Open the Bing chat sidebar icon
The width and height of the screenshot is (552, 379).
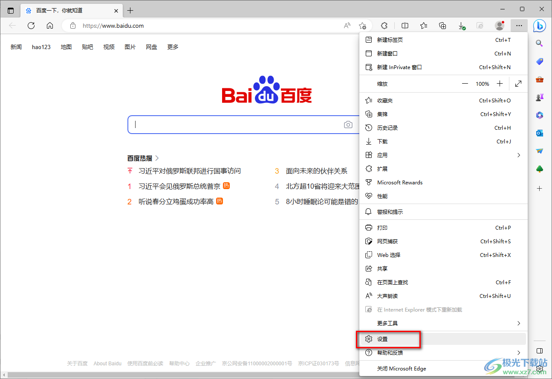(539, 26)
